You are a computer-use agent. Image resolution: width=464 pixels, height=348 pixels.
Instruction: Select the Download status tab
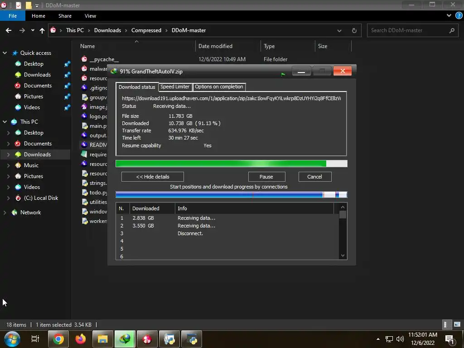(x=137, y=87)
